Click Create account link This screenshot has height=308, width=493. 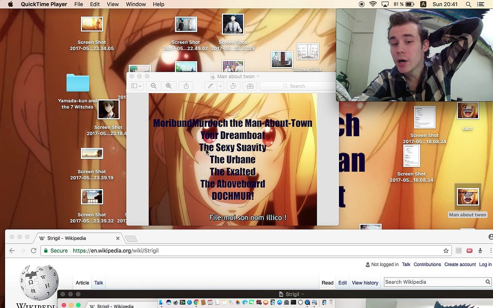pyautogui.click(x=460, y=264)
